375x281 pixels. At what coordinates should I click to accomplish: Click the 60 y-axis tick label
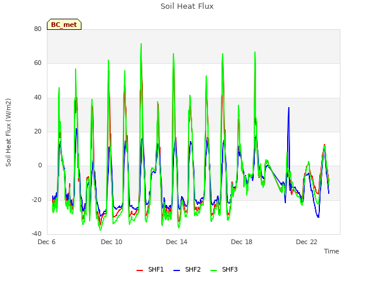37,63
